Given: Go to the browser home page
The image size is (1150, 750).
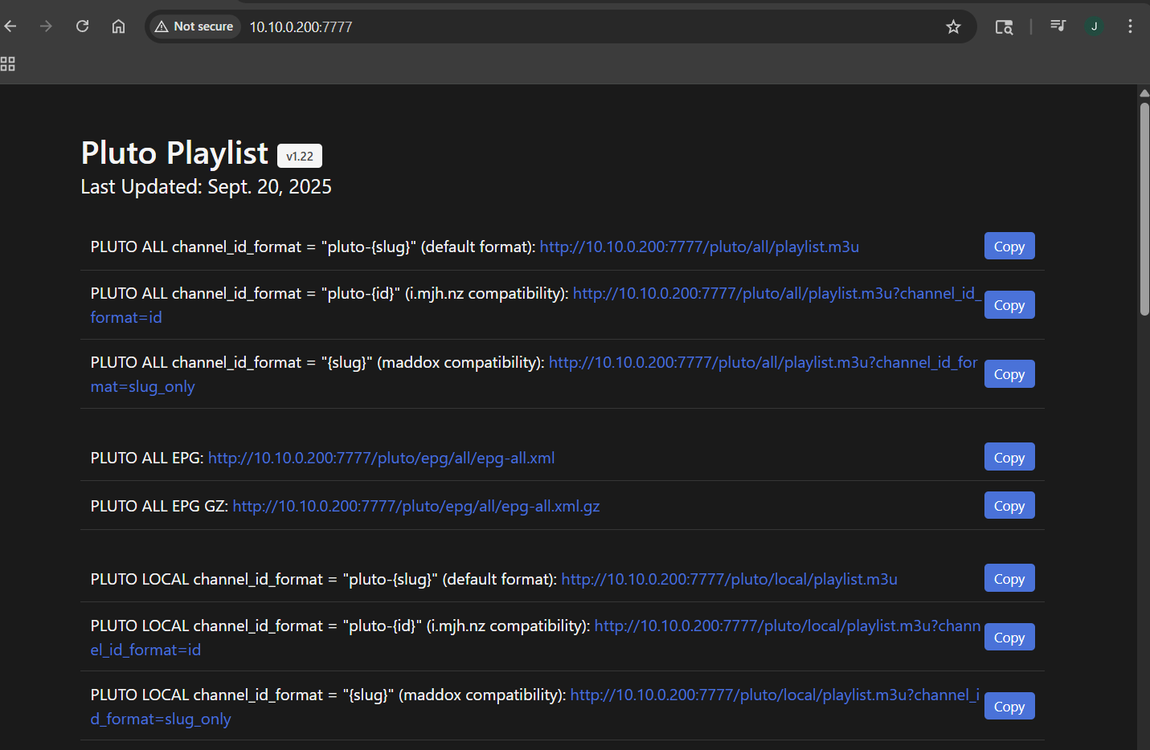Looking at the screenshot, I should tap(118, 26).
